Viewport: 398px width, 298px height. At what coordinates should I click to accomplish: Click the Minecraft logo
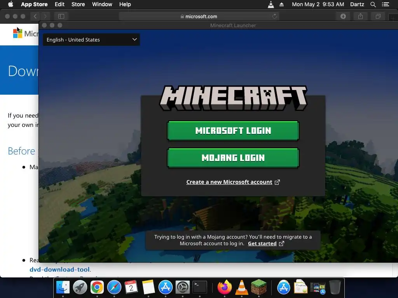[233, 98]
